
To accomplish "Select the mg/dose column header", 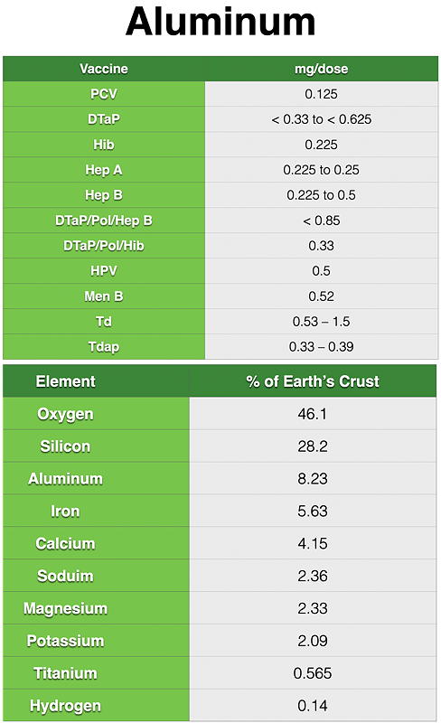I will tap(322, 69).
